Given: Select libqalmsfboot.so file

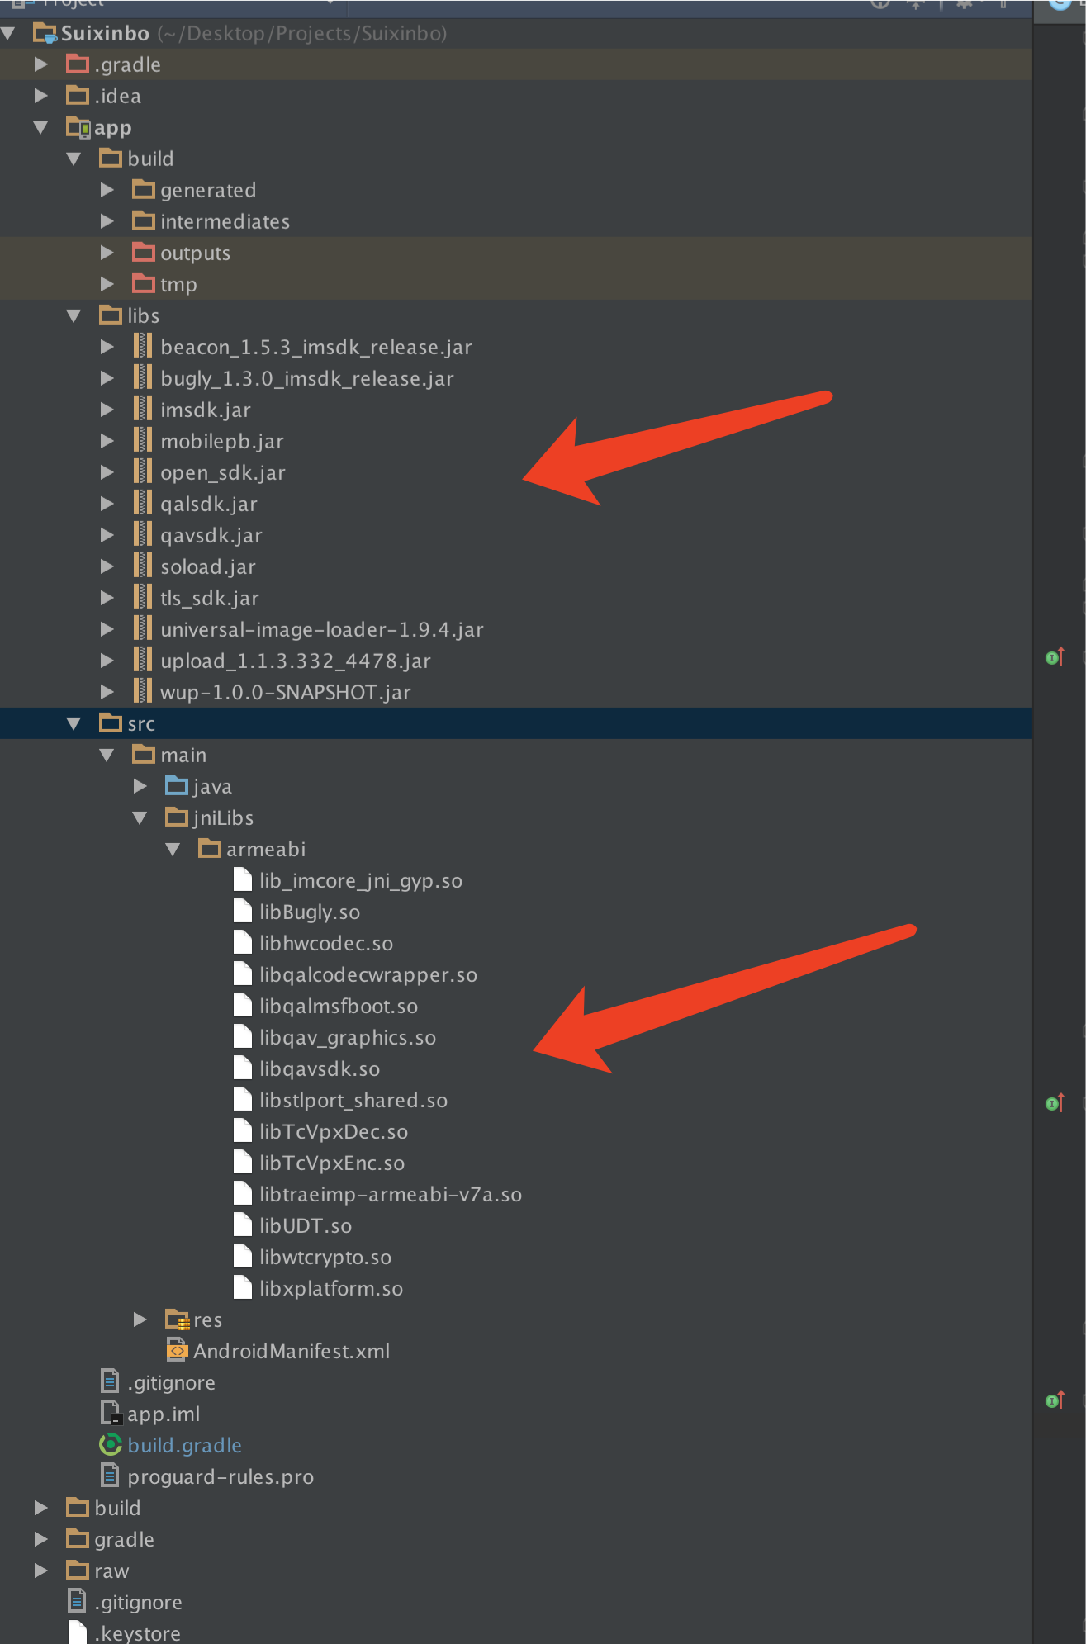Looking at the screenshot, I should [339, 1007].
